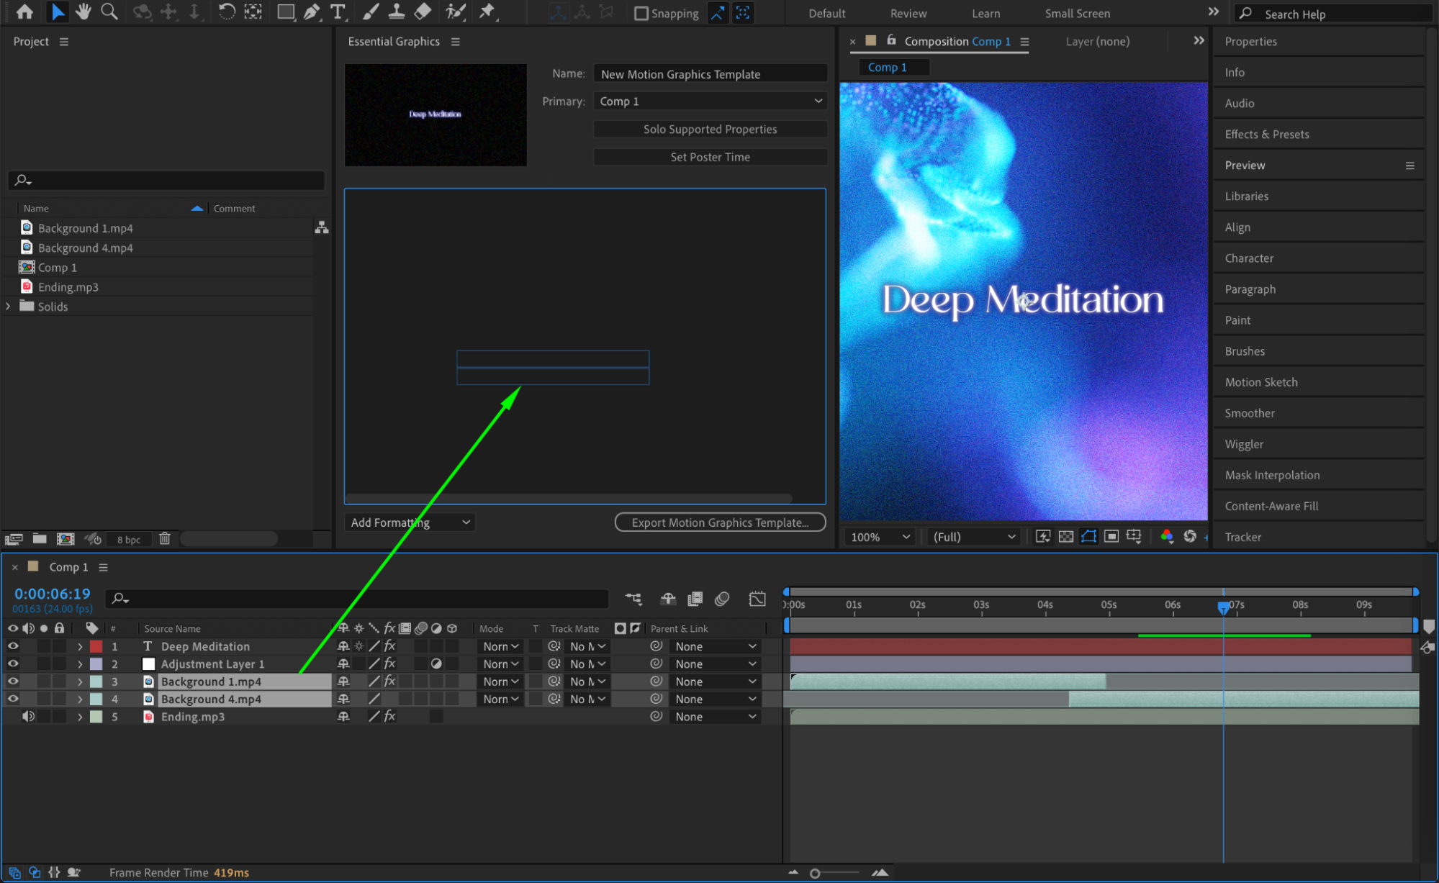Image resolution: width=1439 pixels, height=883 pixels.
Task: Select the Horizontal Type tool
Action: (x=337, y=12)
